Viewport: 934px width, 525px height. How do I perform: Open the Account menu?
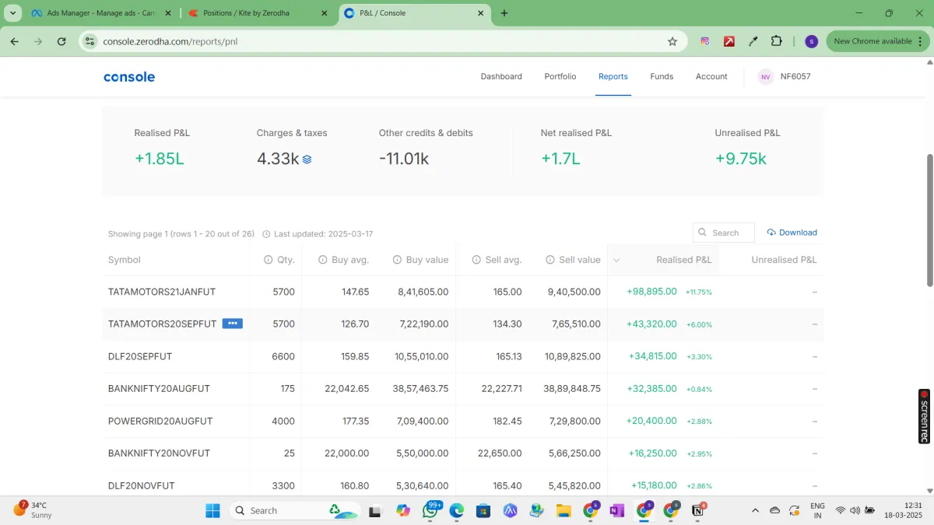pyautogui.click(x=711, y=77)
